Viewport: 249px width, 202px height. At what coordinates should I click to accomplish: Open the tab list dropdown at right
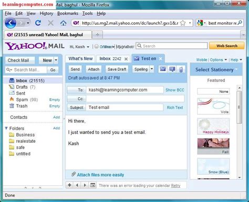(243, 35)
